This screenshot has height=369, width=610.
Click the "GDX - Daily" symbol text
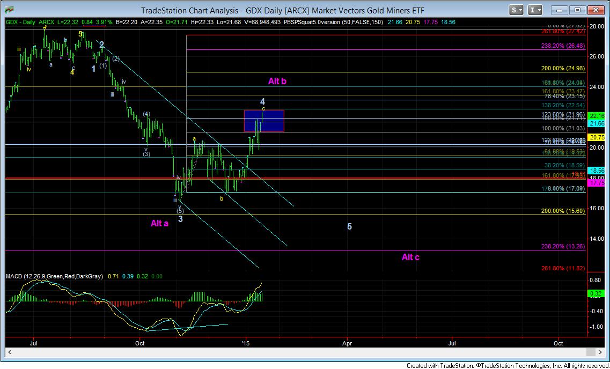click(21, 22)
